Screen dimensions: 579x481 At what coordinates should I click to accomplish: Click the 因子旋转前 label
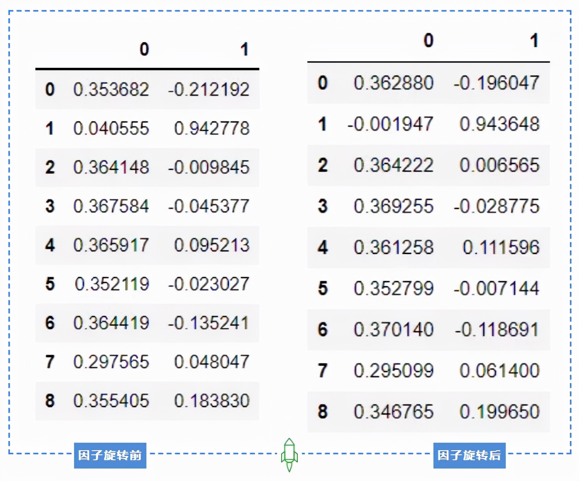[x=110, y=455]
